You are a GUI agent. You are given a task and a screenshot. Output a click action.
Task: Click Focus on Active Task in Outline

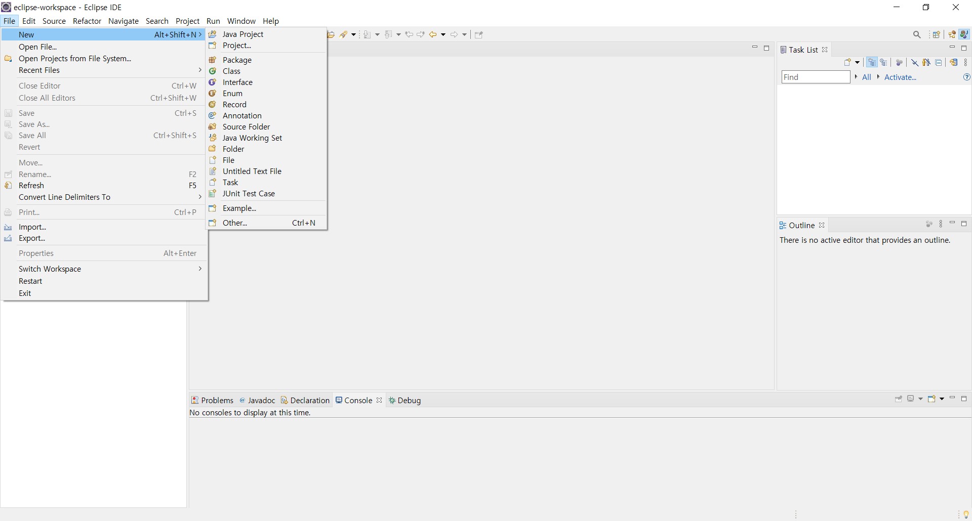pyautogui.click(x=929, y=224)
